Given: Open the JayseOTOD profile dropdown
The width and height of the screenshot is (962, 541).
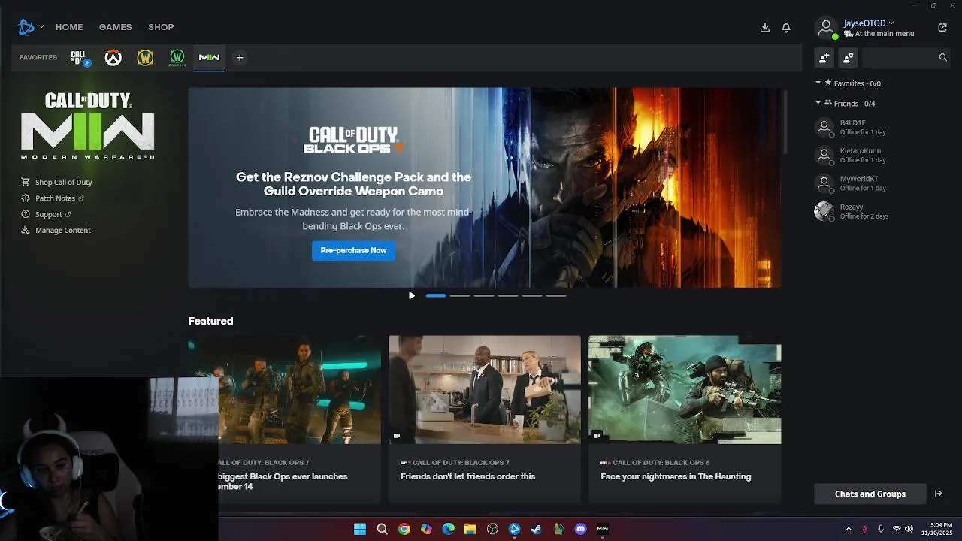Looking at the screenshot, I should 869,23.
